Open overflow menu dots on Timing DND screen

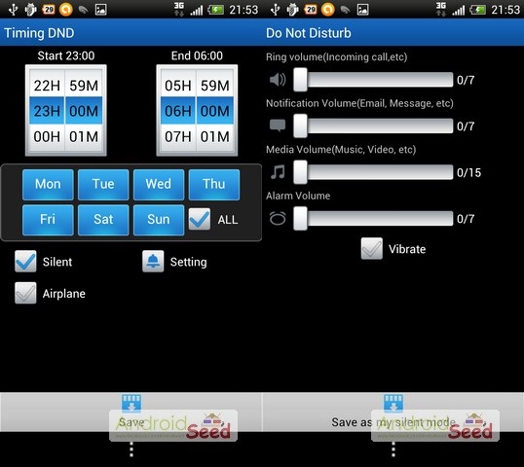[131, 449]
